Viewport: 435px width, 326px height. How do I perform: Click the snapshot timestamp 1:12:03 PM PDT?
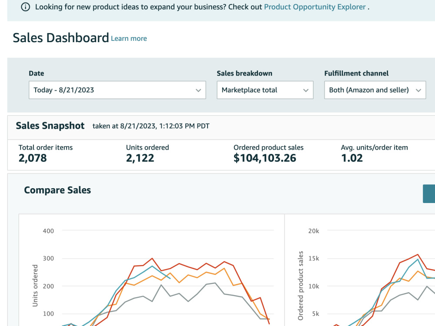click(x=184, y=126)
